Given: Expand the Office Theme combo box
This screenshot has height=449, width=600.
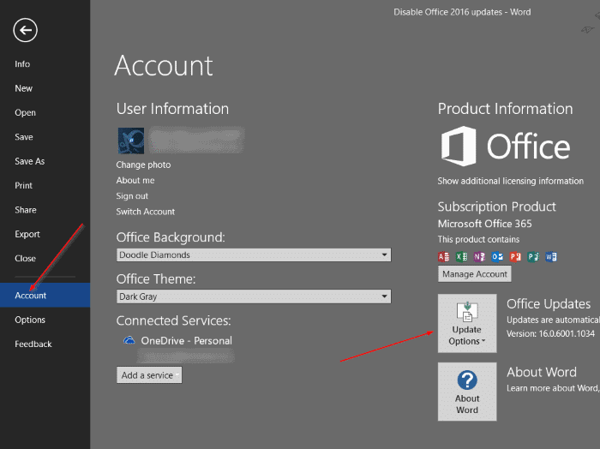Looking at the screenshot, I should 254,296.
